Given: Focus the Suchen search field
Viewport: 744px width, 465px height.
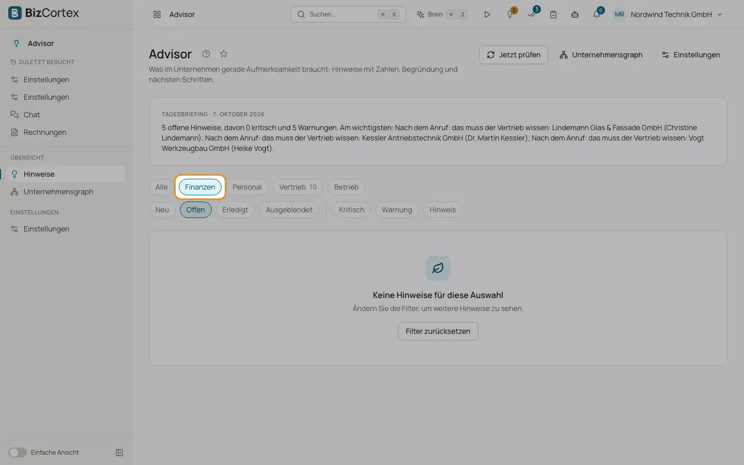Looking at the screenshot, I should (348, 14).
